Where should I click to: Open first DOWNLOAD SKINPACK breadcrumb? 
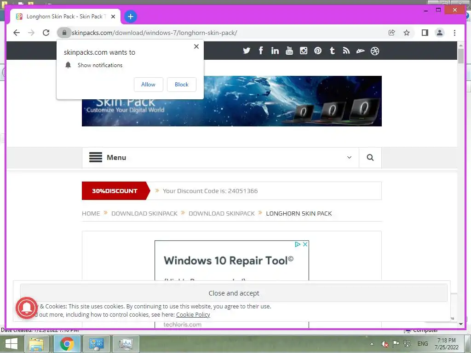point(144,213)
